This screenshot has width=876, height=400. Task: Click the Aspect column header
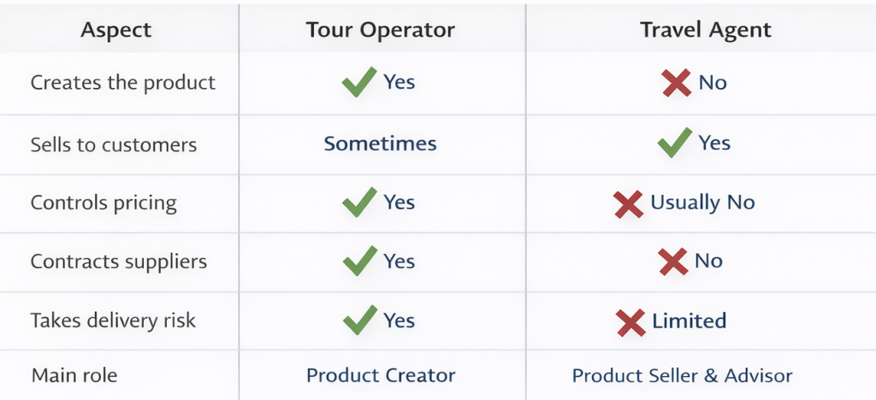pos(115,31)
